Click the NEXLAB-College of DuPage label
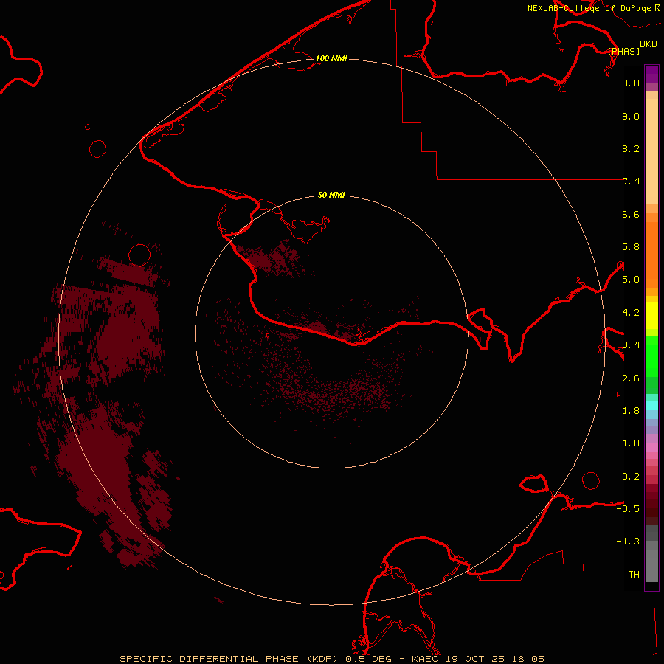This screenshot has width=664, height=664. click(x=589, y=8)
